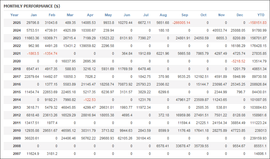Select the negative -158151.83 YTD value
This screenshot has width=270, height=159.
[258, 23]
